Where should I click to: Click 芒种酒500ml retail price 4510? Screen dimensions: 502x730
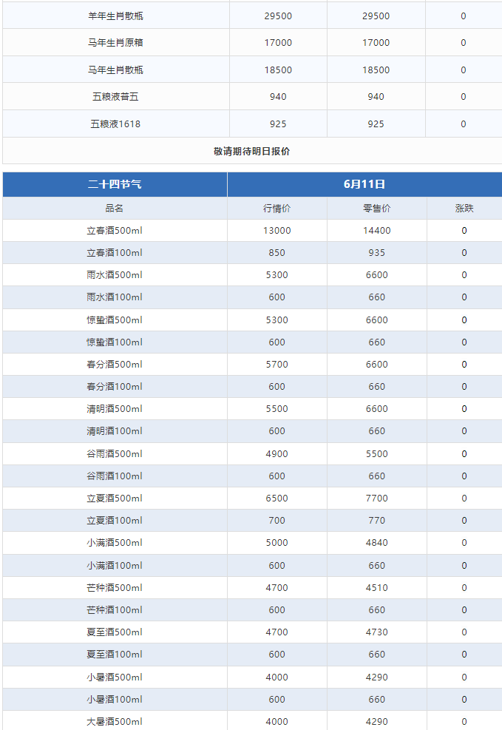pos(377,587)
